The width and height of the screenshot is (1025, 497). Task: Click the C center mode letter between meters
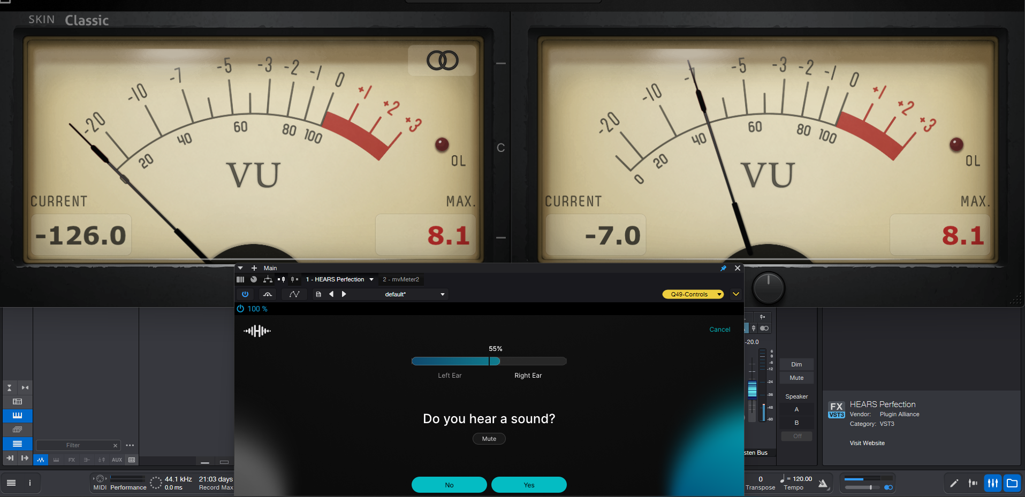pyautogui.click(x=501, y=148)
